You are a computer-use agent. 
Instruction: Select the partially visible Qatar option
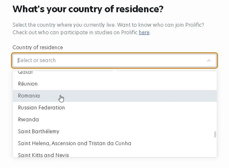point(115,73)
